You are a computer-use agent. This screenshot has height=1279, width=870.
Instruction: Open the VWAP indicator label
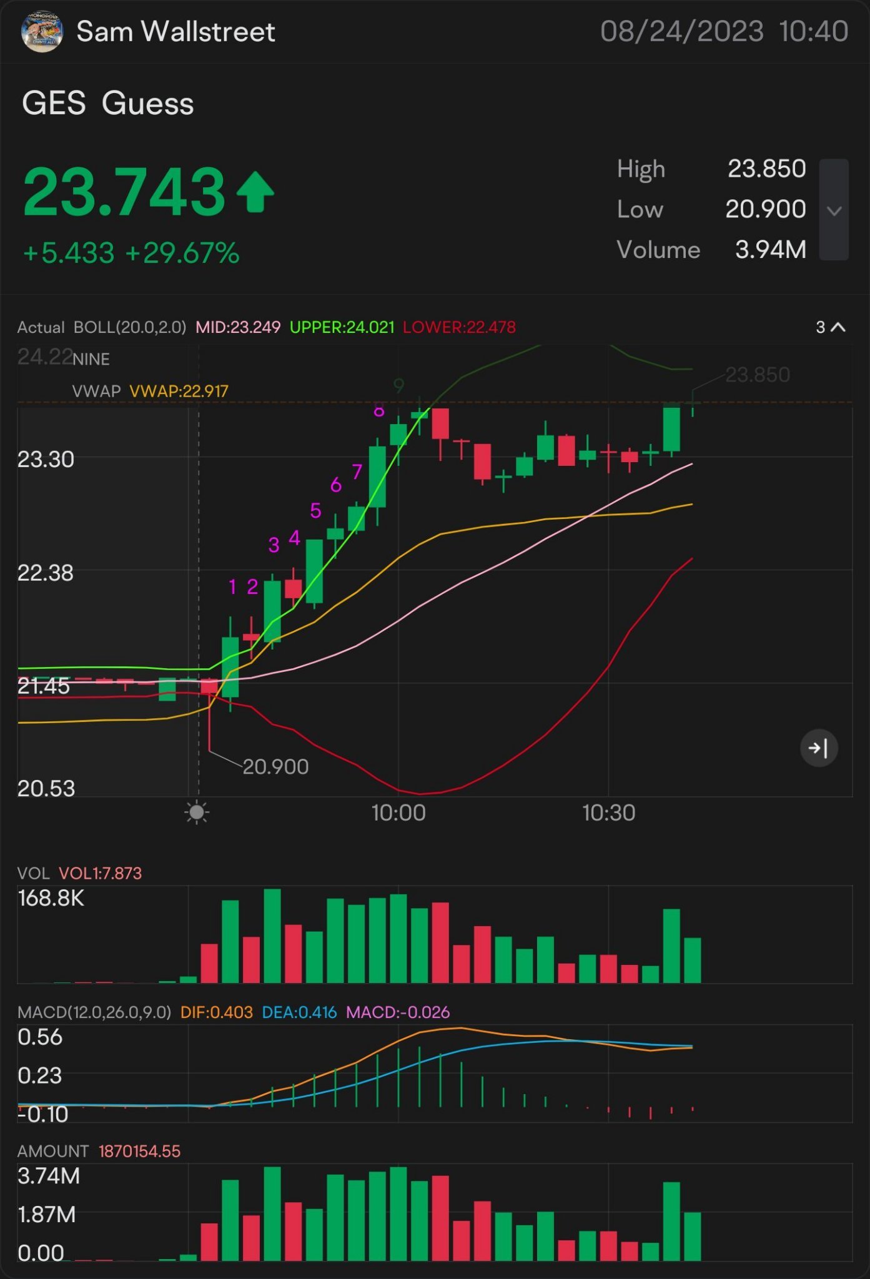[96, 391]
